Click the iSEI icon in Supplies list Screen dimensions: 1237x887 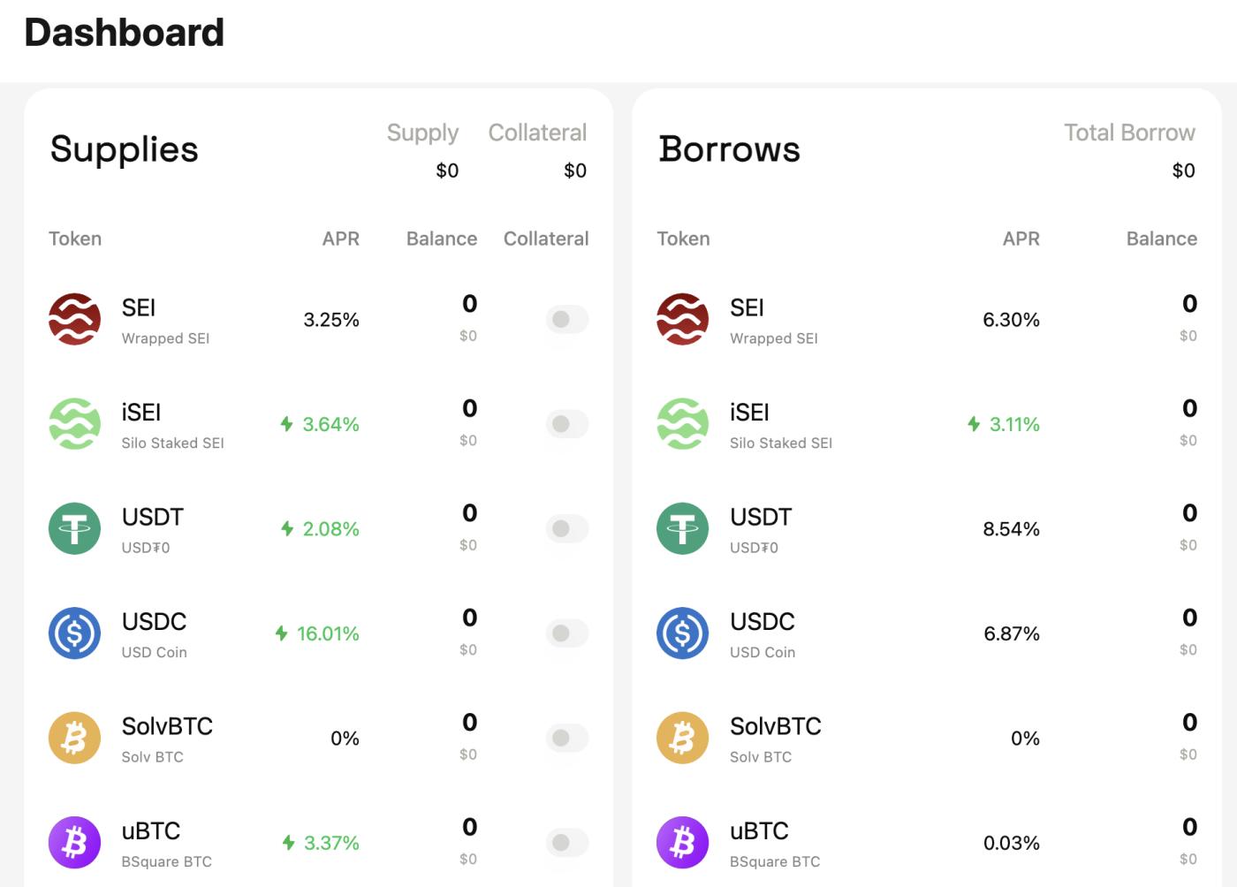pos(74,424)
